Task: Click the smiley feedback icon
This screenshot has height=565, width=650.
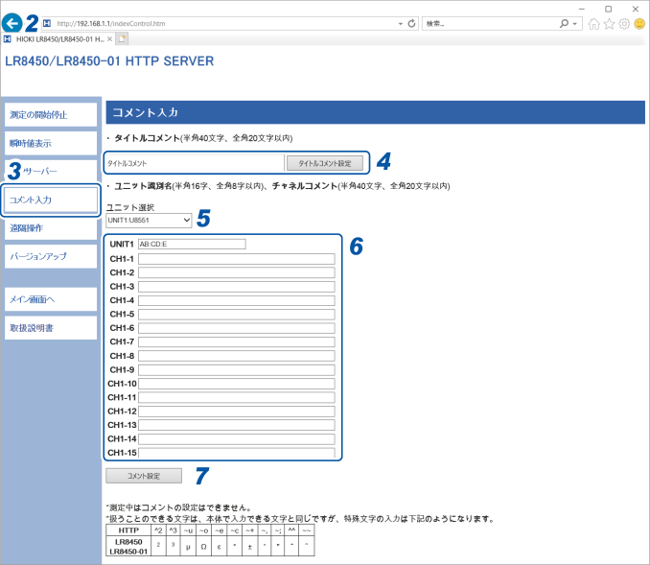Action: (639, 24)
